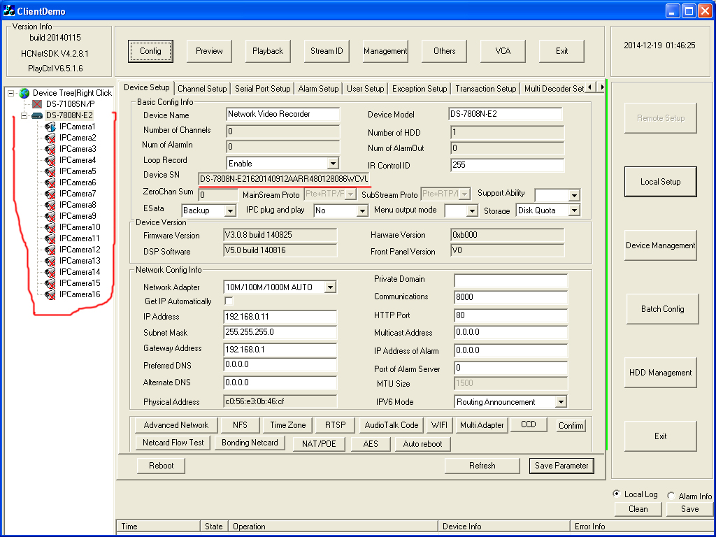Click the HDD Management button
The height and width of the screenshot is (537, 716).
660,373
